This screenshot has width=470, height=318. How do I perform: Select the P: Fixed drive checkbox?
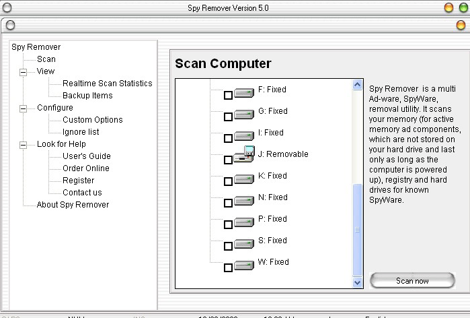228,224
